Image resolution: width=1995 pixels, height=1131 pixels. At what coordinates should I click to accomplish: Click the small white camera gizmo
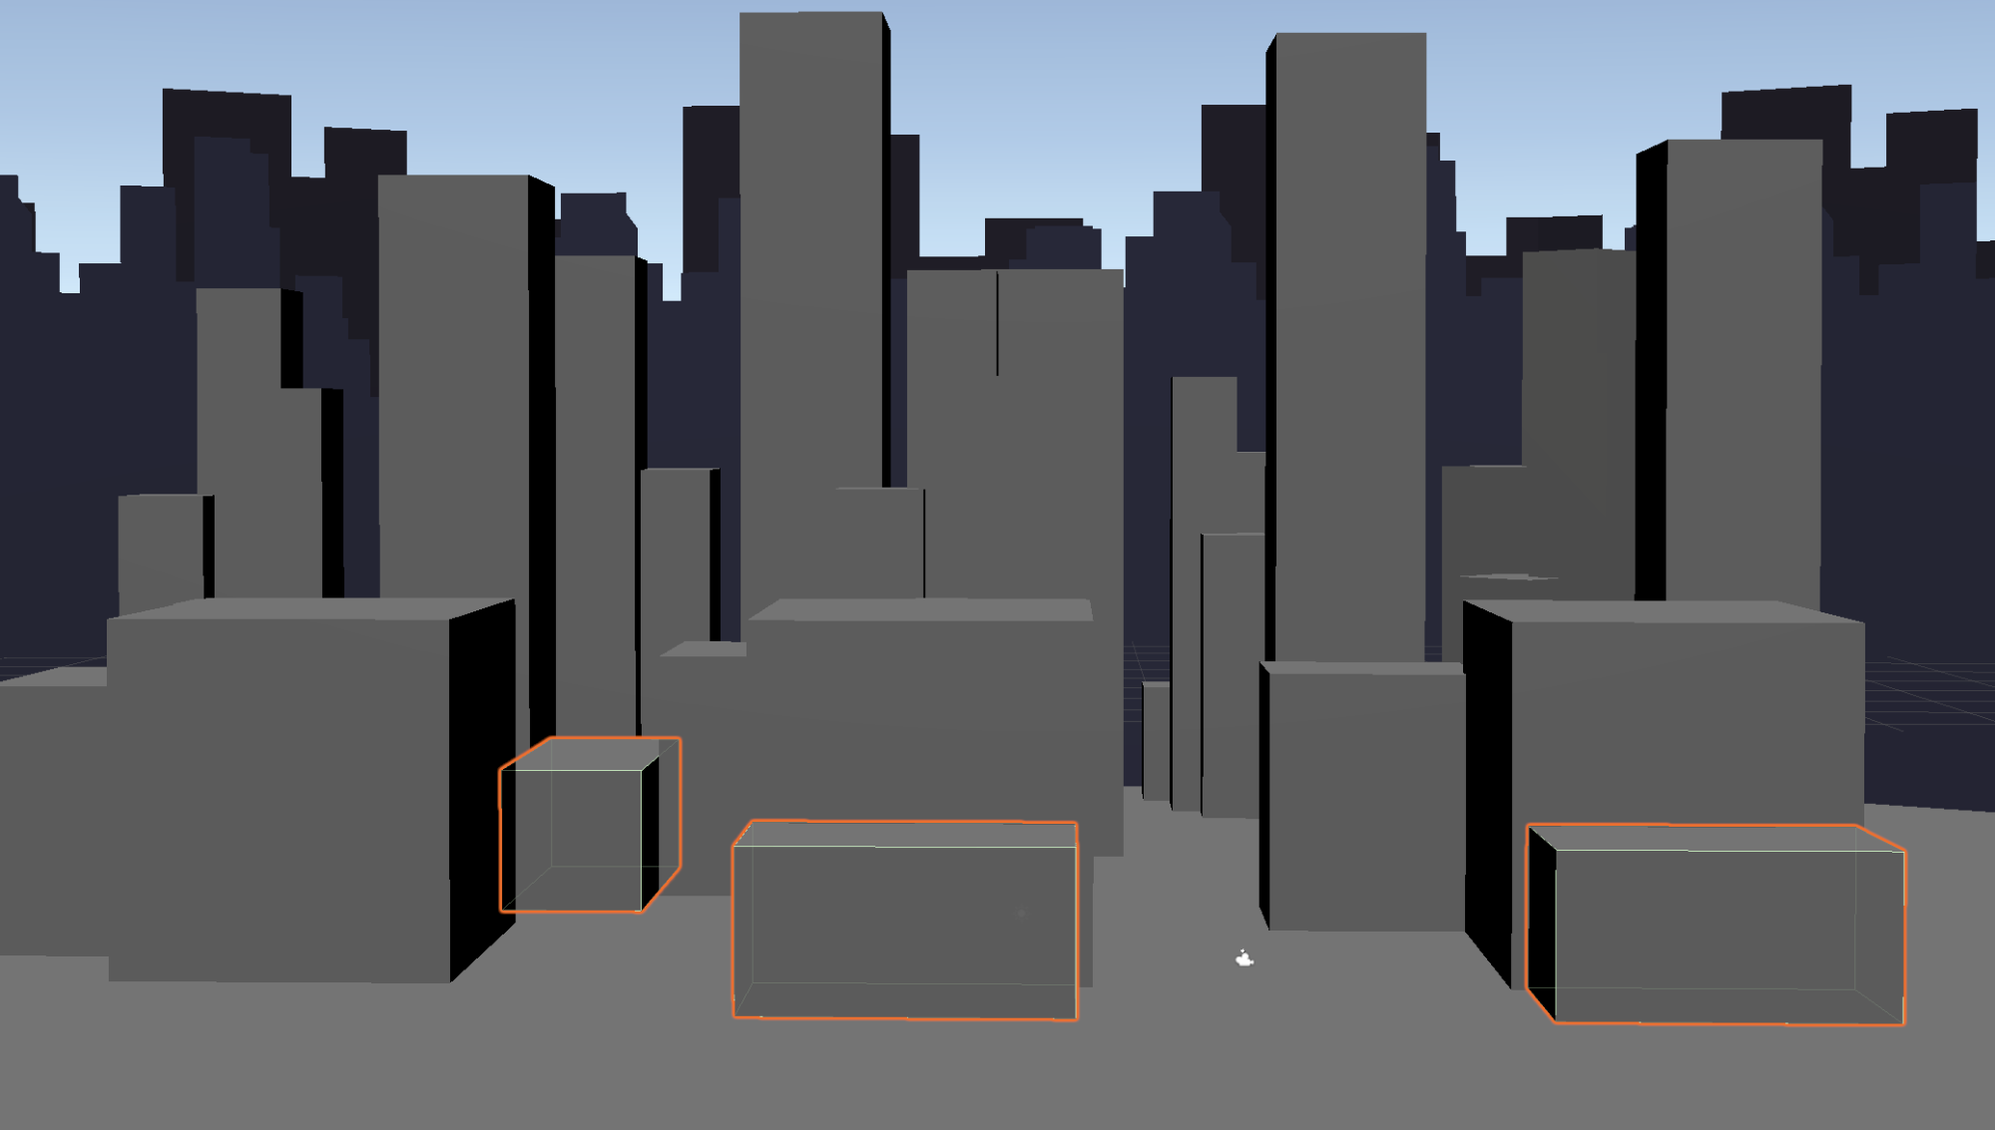coord(1244,958)
